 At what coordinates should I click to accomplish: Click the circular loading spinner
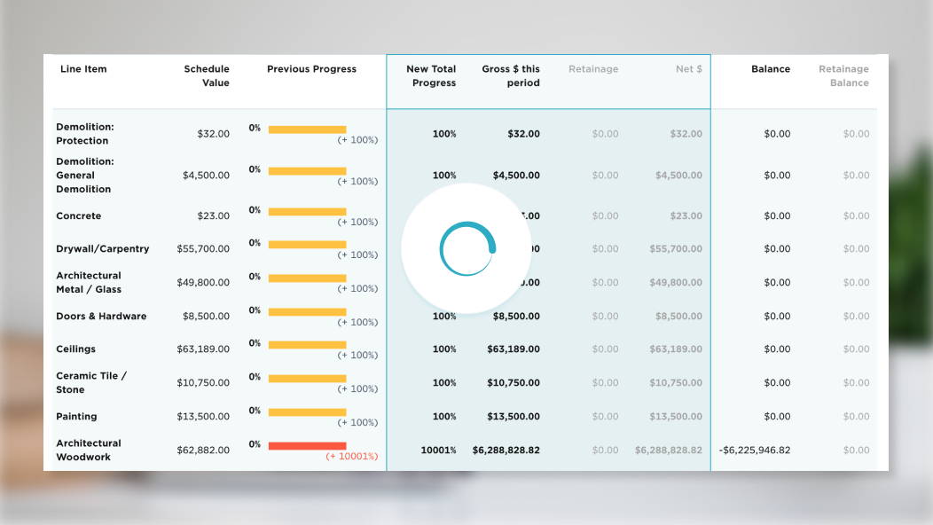466,248
